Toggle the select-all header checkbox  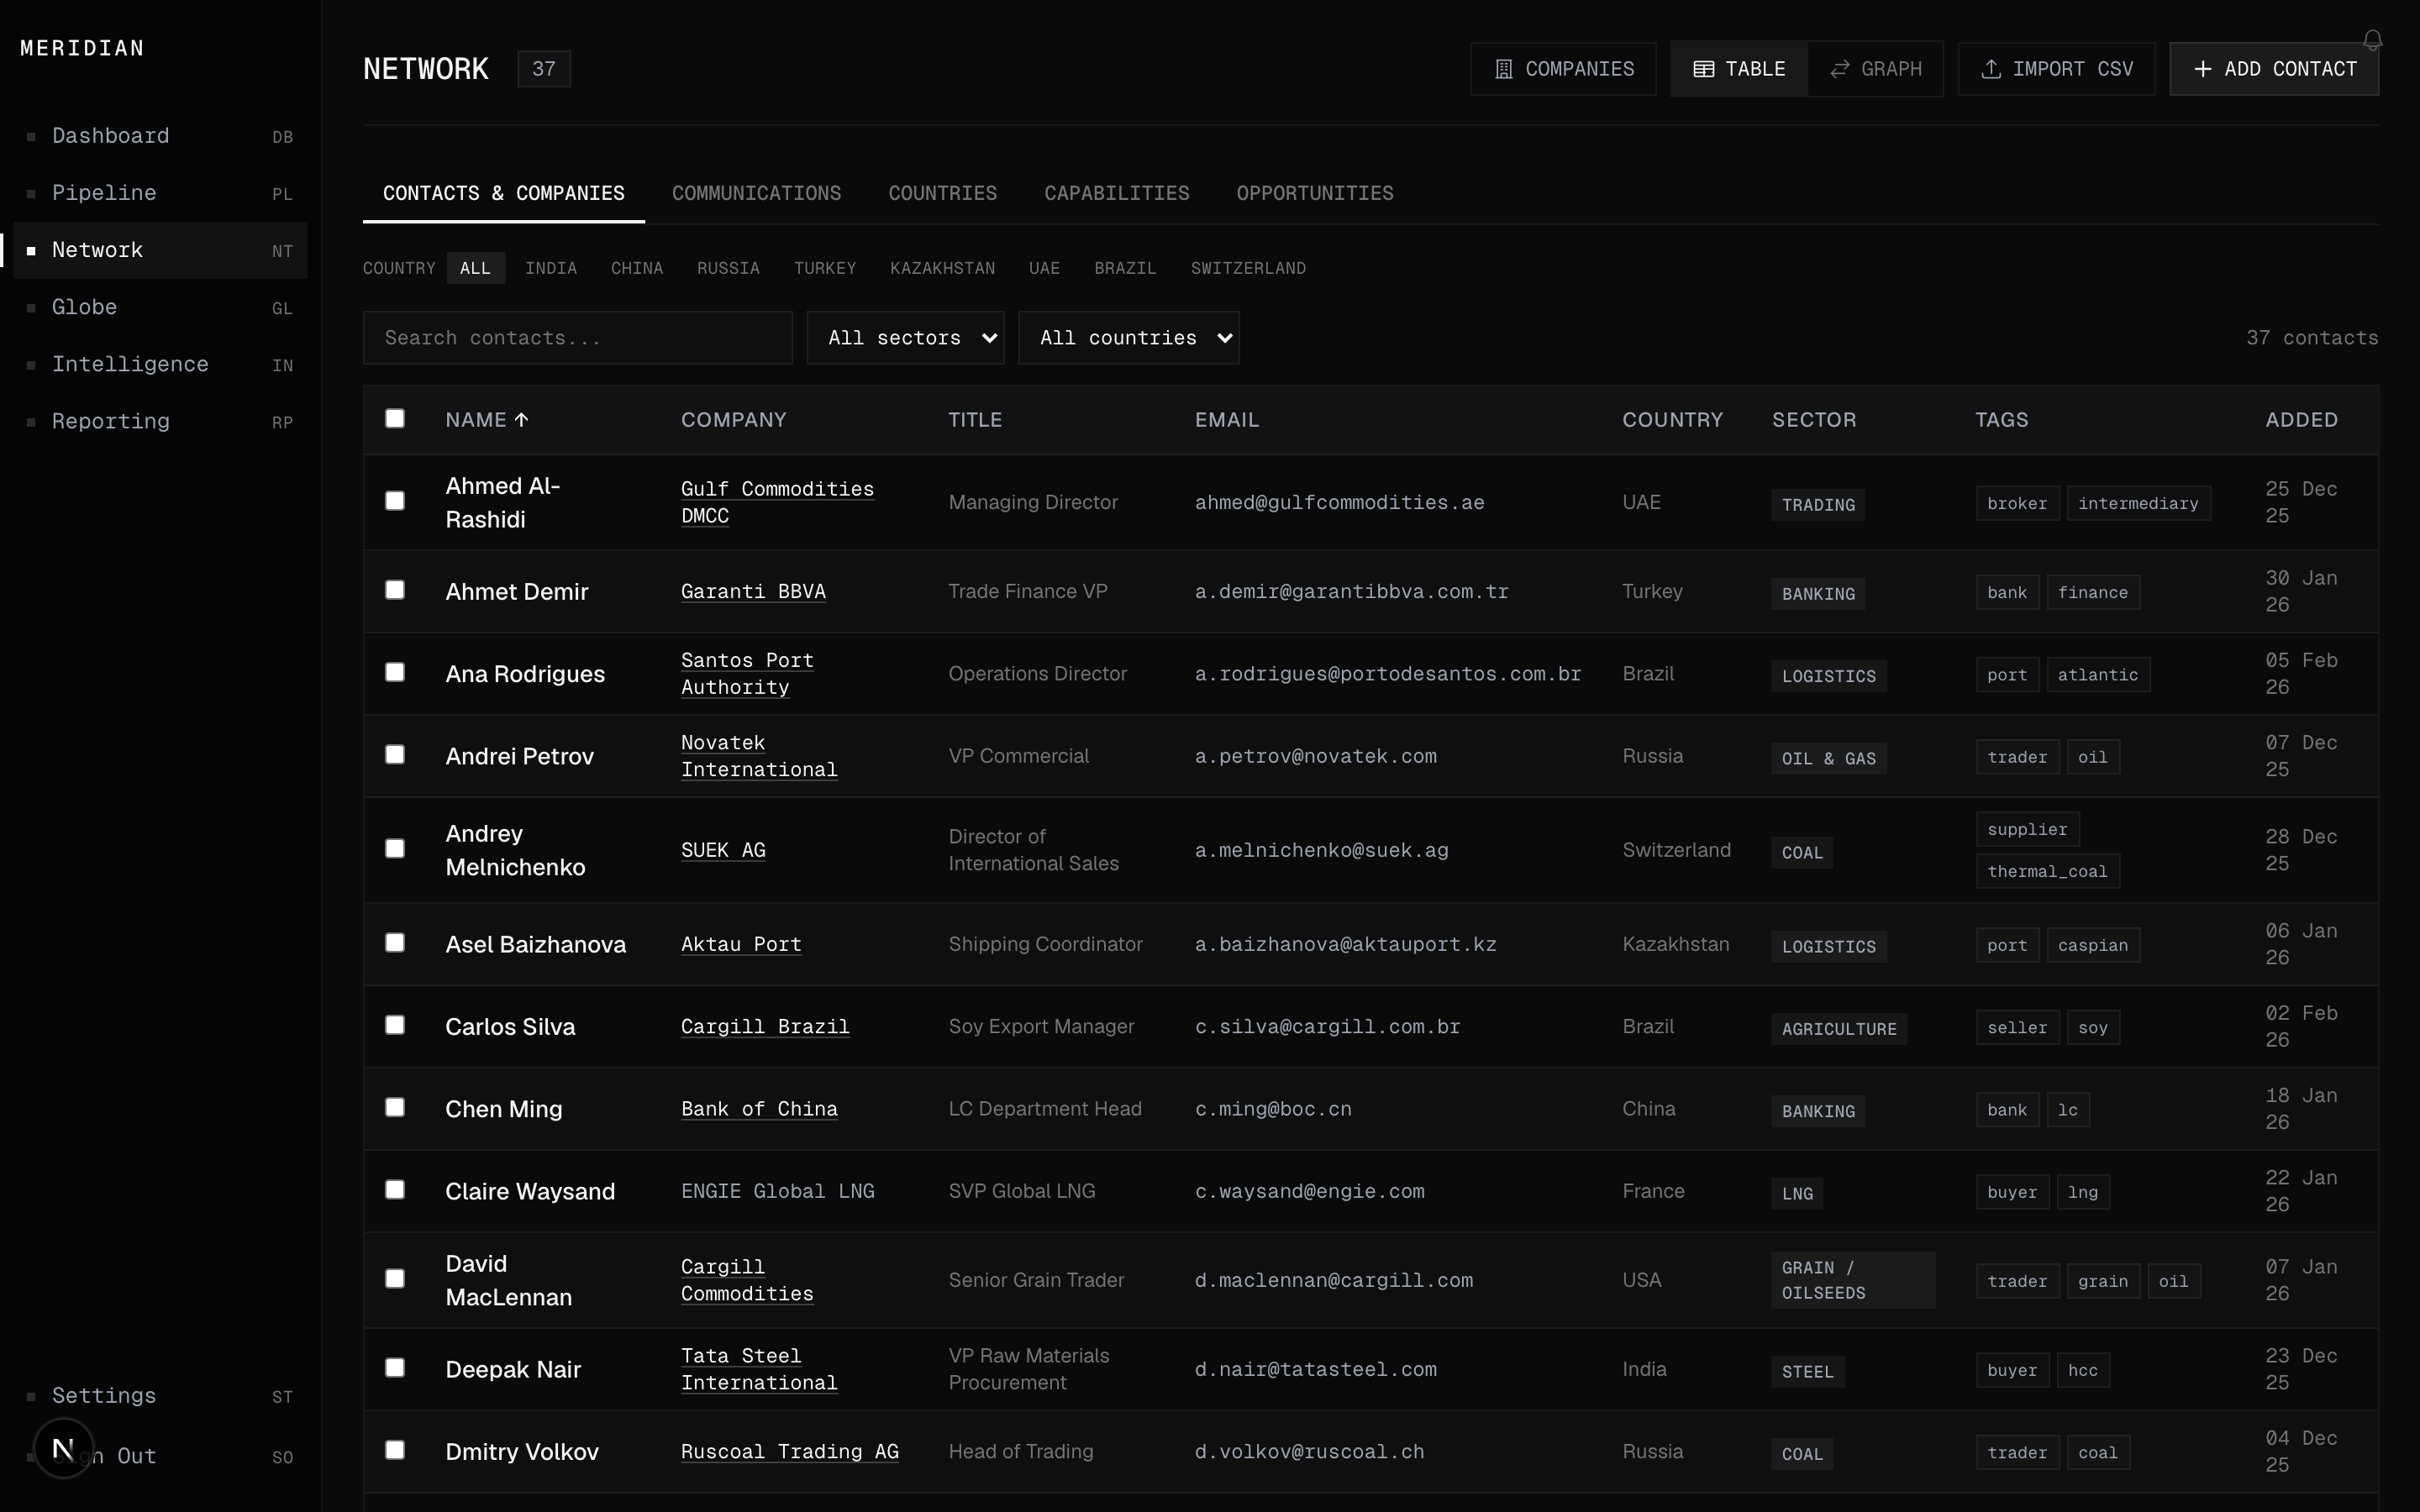click(x=395, y=419)
